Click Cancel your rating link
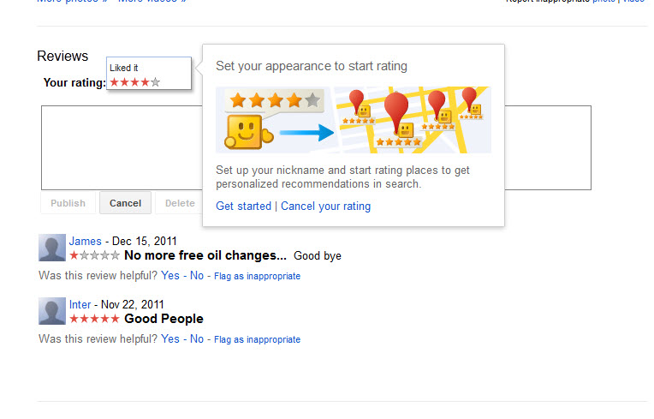 coord(326,207)
